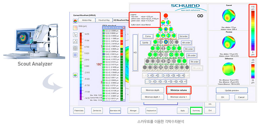Screen dimensions: 258x125
Task: Close the Zernike OD list window
Action: tap(124, 28)
